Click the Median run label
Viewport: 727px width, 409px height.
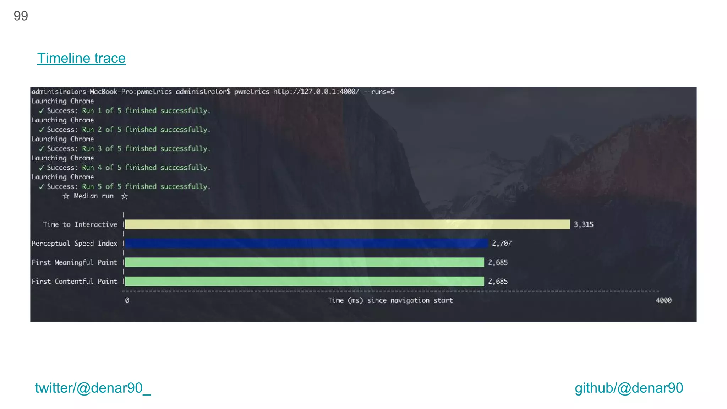[x=94, y=196]
